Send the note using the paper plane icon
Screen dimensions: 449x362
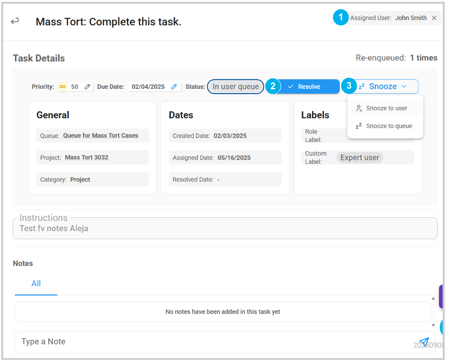click(x=424, y=342)
